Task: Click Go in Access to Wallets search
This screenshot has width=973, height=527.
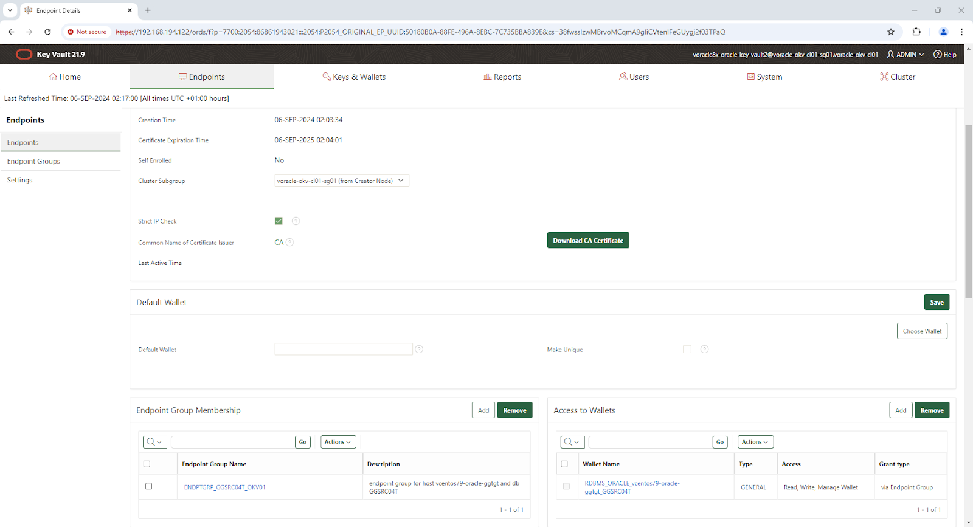Action: tap(720, 442)
